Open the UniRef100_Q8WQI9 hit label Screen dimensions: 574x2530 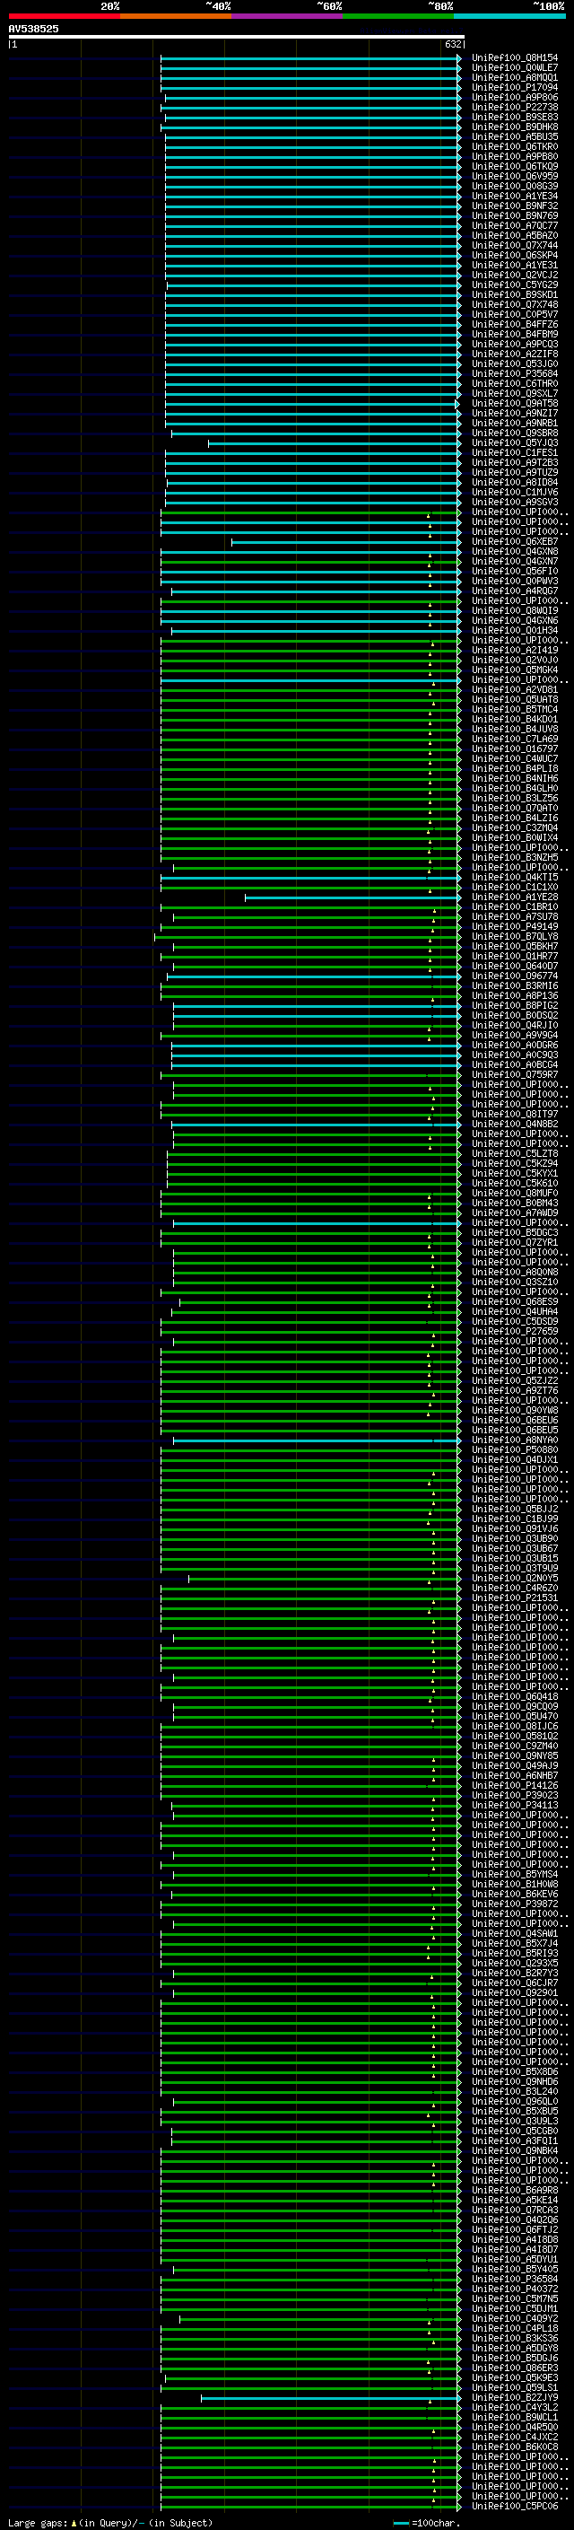(x=515, y=611)
